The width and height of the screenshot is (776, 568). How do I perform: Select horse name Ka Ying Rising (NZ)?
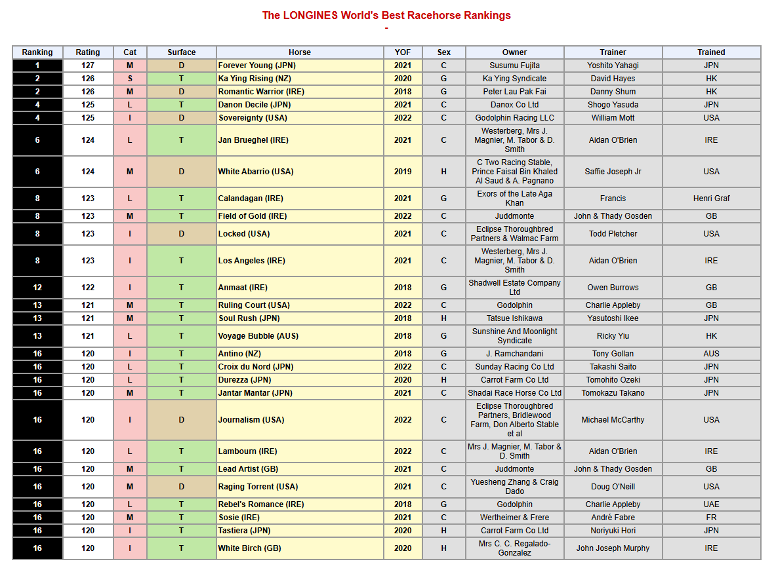coord(255,79)
